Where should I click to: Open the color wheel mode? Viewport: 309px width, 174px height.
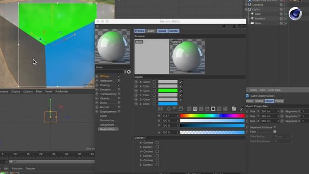[169, 109]
